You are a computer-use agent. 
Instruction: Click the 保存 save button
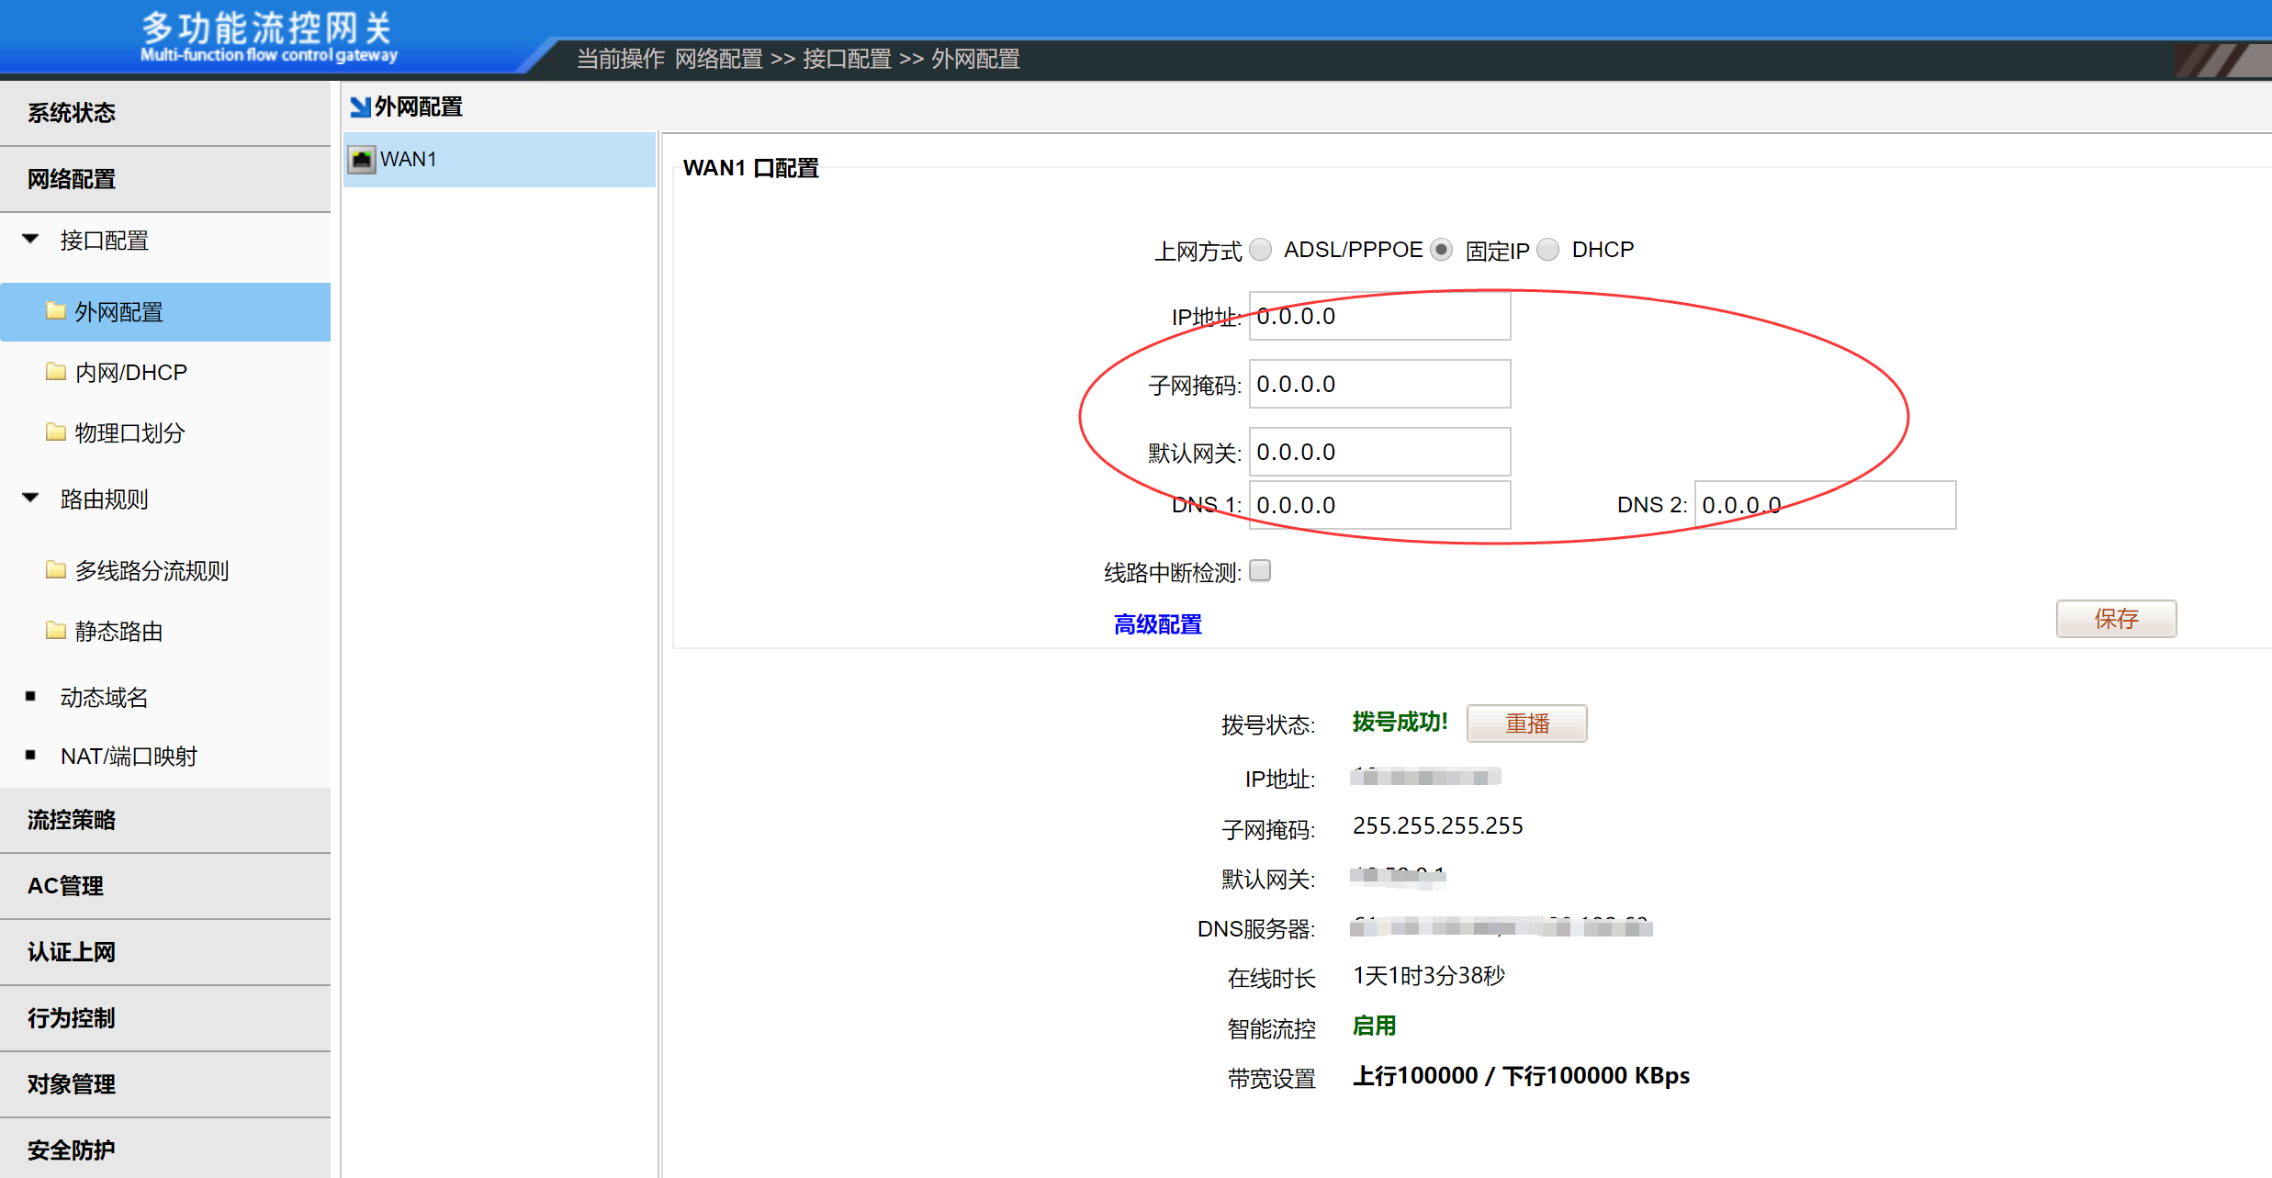tap(2116, 619)
